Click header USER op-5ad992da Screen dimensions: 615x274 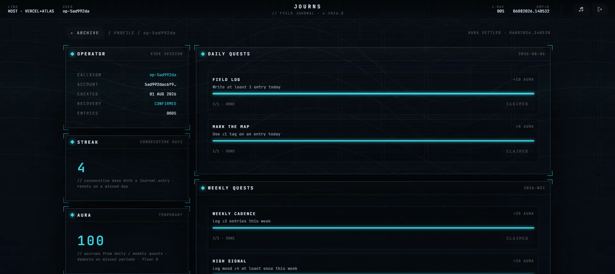pyautogui.click(x=76, y=11)
